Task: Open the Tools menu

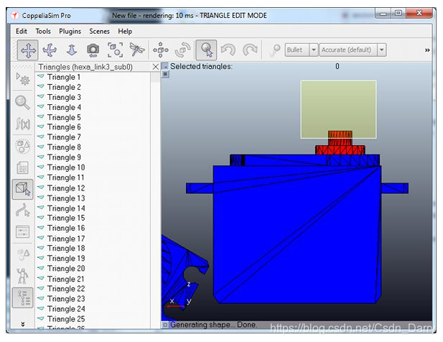Action: tap(43, 31)
